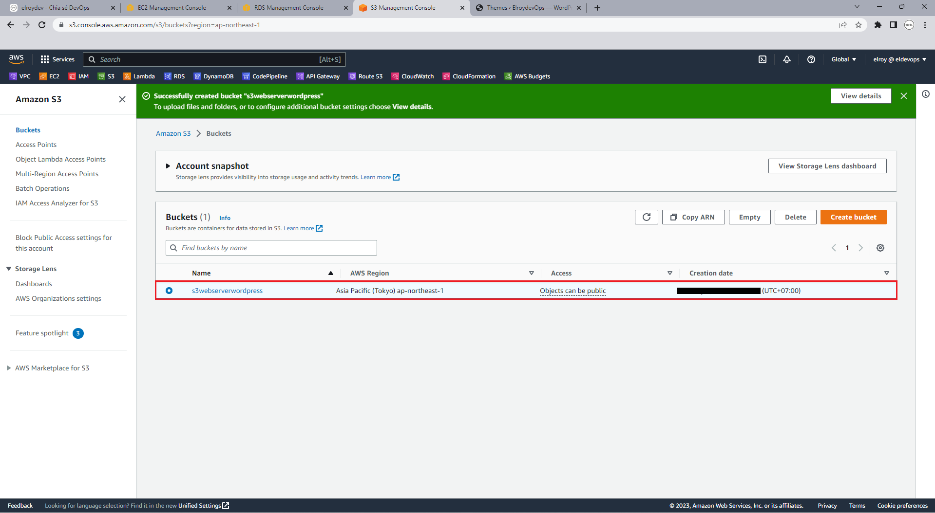Screen dimensions: 935x513
Task: Refresh the buckets list
Action: [647, 217]
